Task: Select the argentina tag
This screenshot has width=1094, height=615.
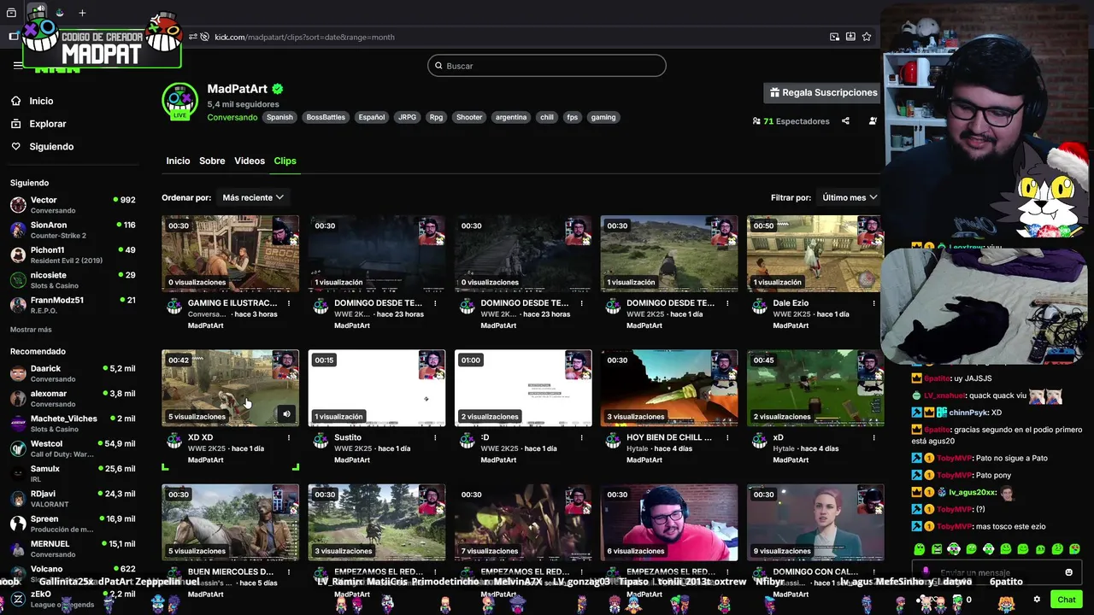Action: (x=511, y=117)
